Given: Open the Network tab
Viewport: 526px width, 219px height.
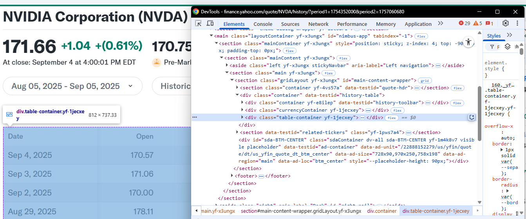Looking at the screenshot, I should coord(318,24).
